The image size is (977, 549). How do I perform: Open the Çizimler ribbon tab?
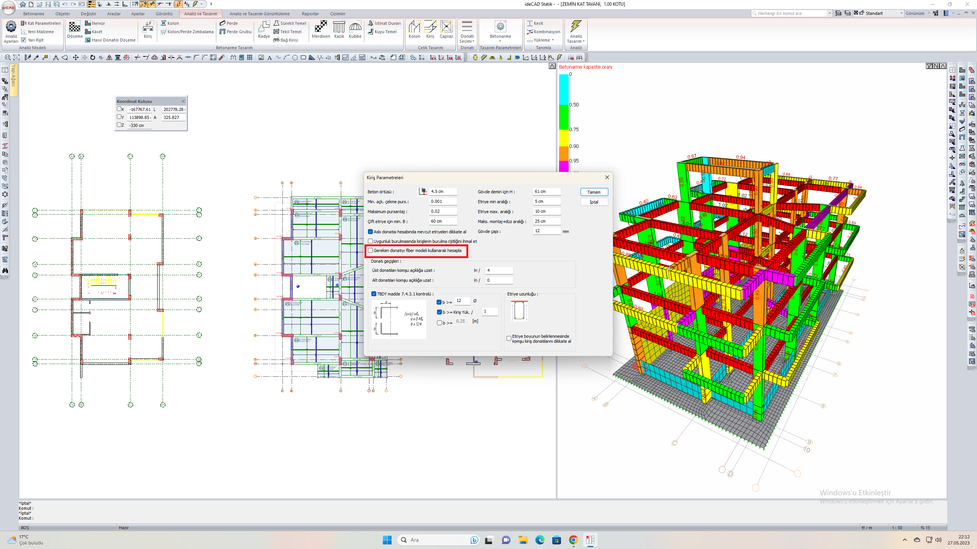(338, 14)
